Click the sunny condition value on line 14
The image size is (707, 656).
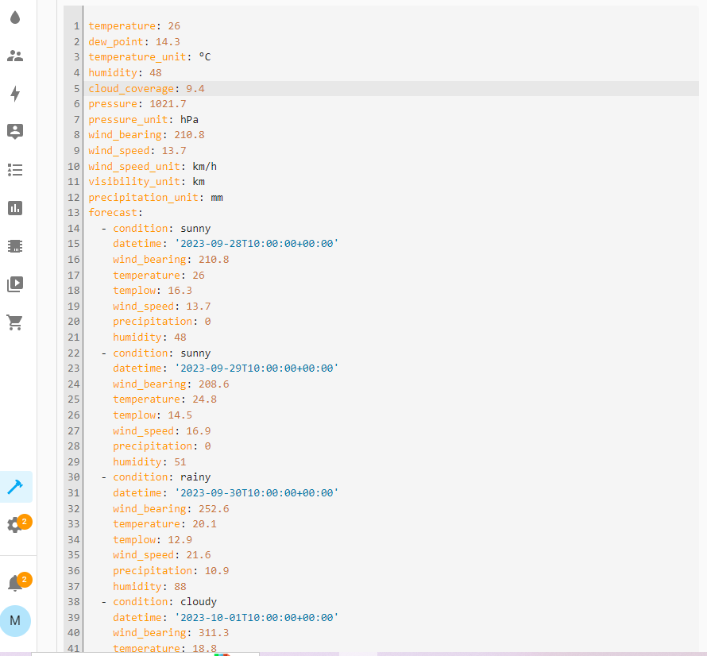[x=195, y=228]
